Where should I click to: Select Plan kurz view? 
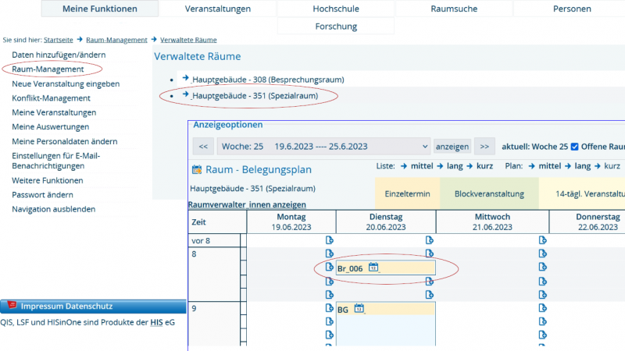[612, 166]
